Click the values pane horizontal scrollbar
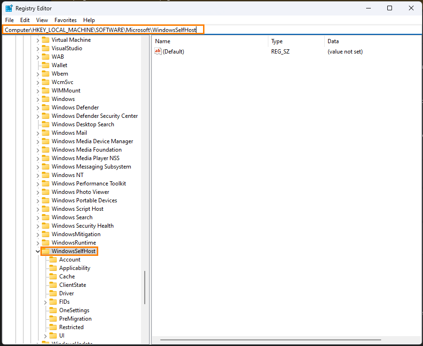This screenshot has width=423, height=346. click(x=271, y=340)
